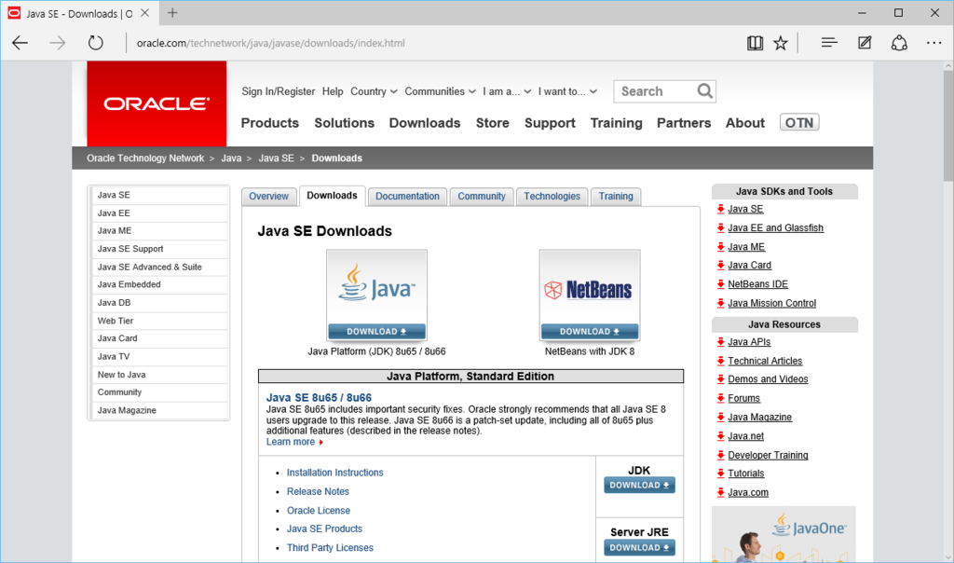
Task: Open Training in main navigation
Action: (617, 123)
